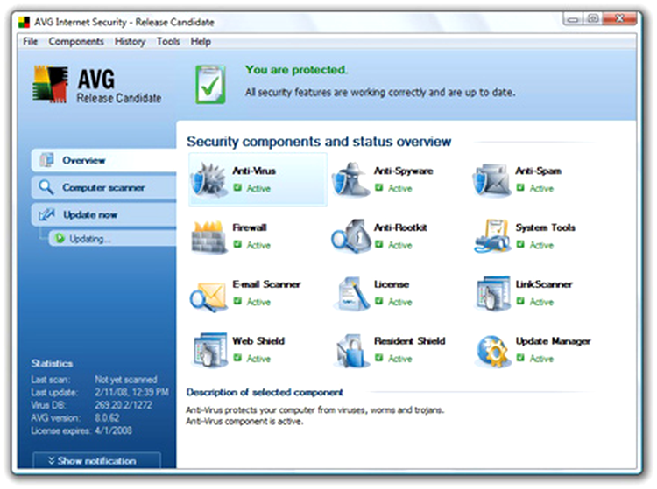
Task: Select the Firewall brick wall icon
Action: (208, 237)
